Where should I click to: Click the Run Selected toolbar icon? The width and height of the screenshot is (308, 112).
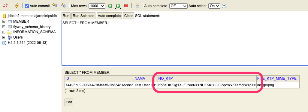tap(118, 6)
